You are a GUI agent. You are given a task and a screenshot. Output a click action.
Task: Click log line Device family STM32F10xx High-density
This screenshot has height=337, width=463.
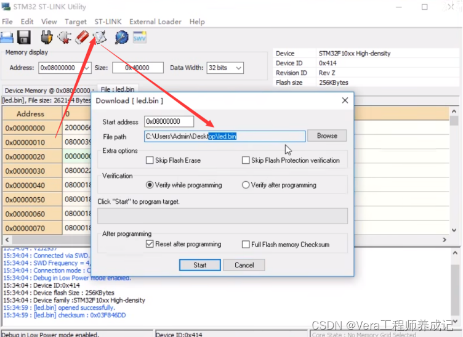[74, 300]
